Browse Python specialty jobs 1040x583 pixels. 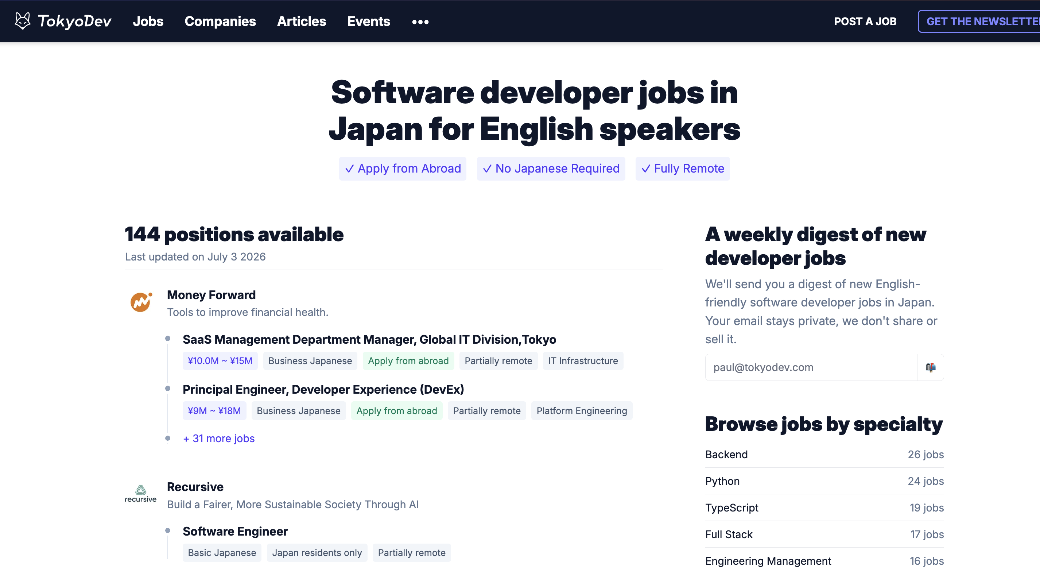(824, 481)
